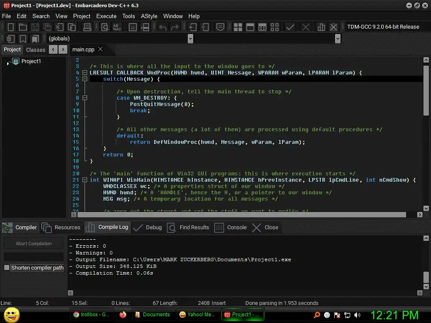Click the New source file toolbar icon
The height and width of the screenshot is (323, 431).
pyautogui.click(x=11, y=27)
